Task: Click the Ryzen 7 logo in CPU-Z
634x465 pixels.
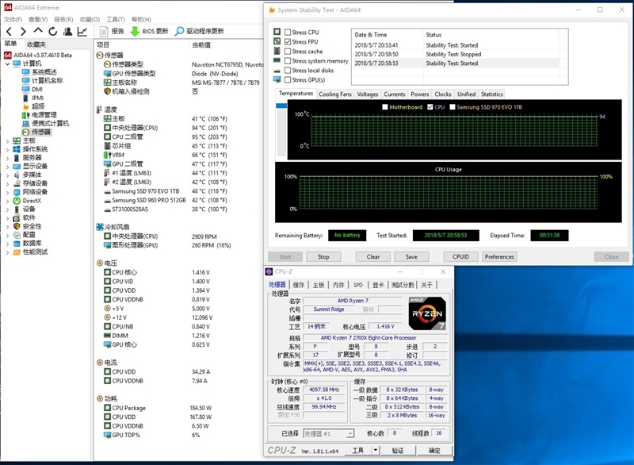Action: (x=427, y=313)
